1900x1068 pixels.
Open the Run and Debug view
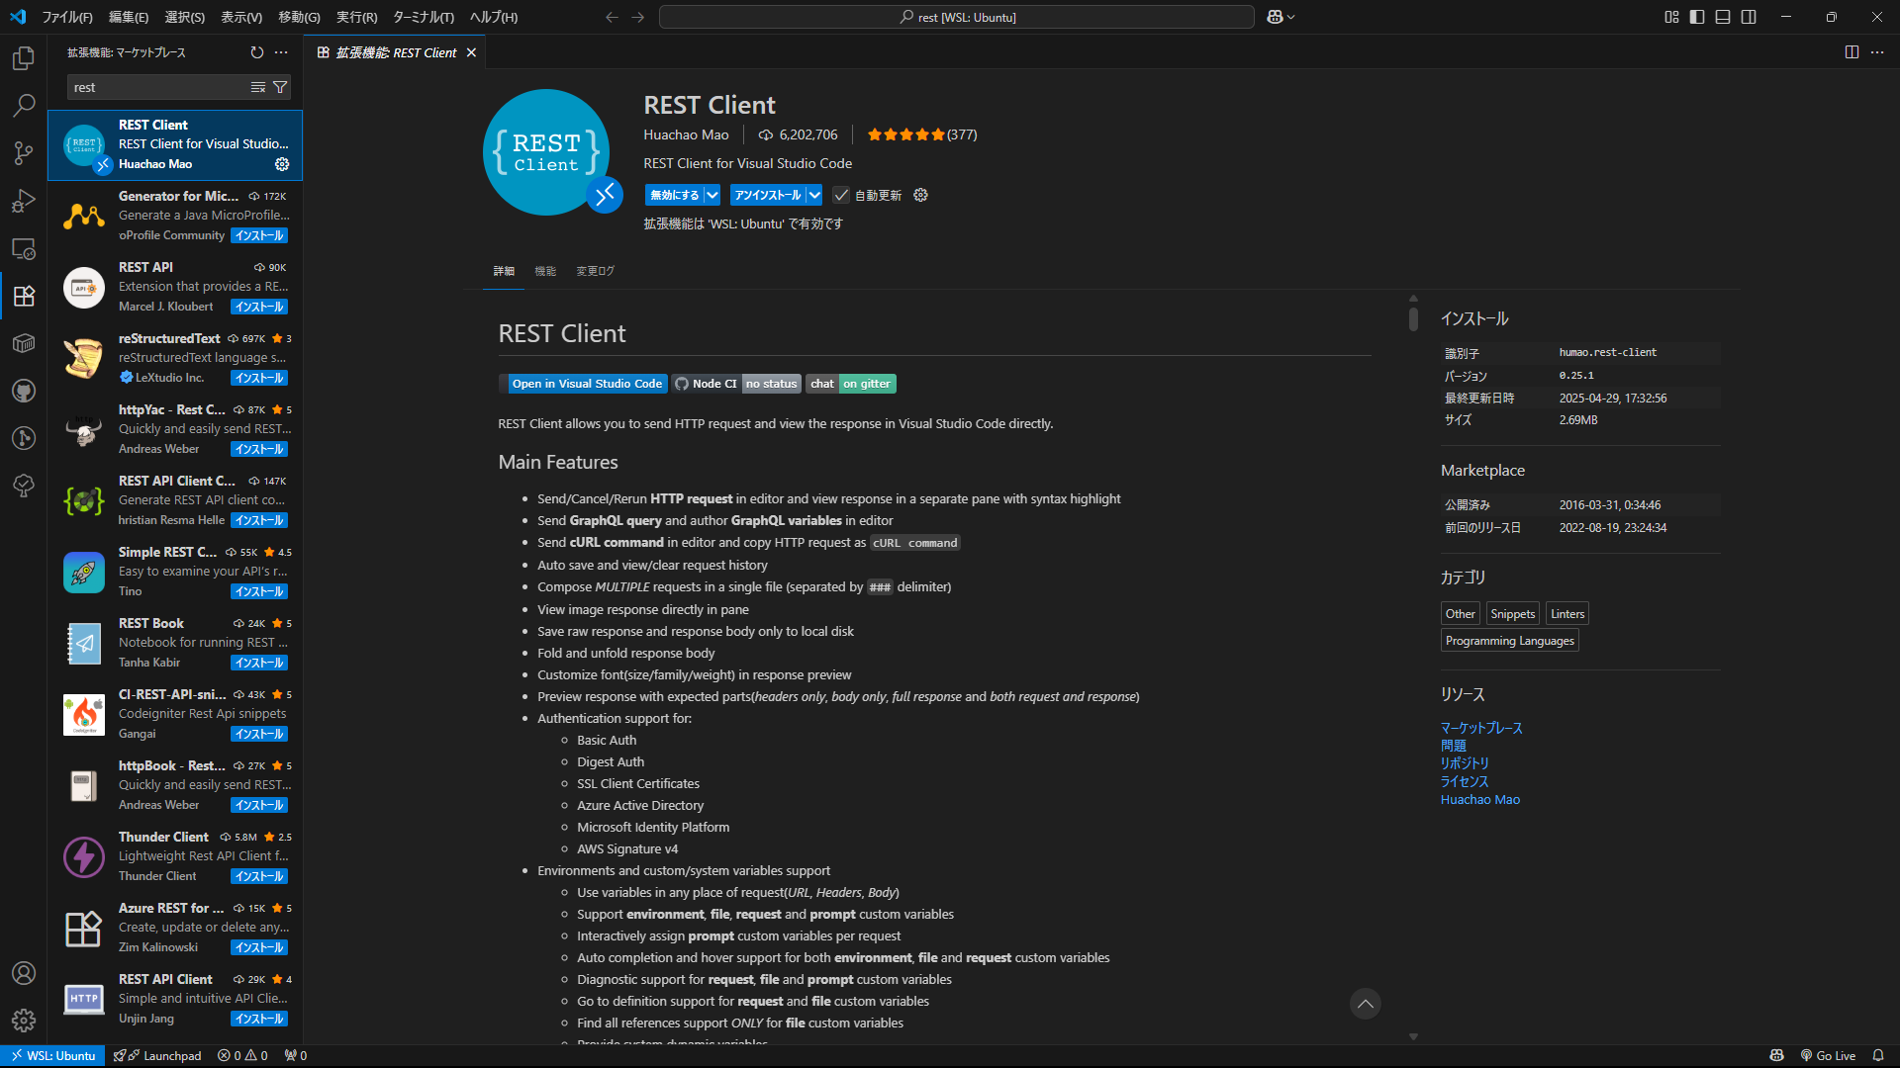[23, 201]
